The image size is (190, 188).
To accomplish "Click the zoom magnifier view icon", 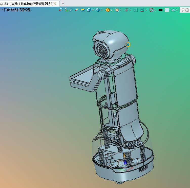I will point(117,10).
